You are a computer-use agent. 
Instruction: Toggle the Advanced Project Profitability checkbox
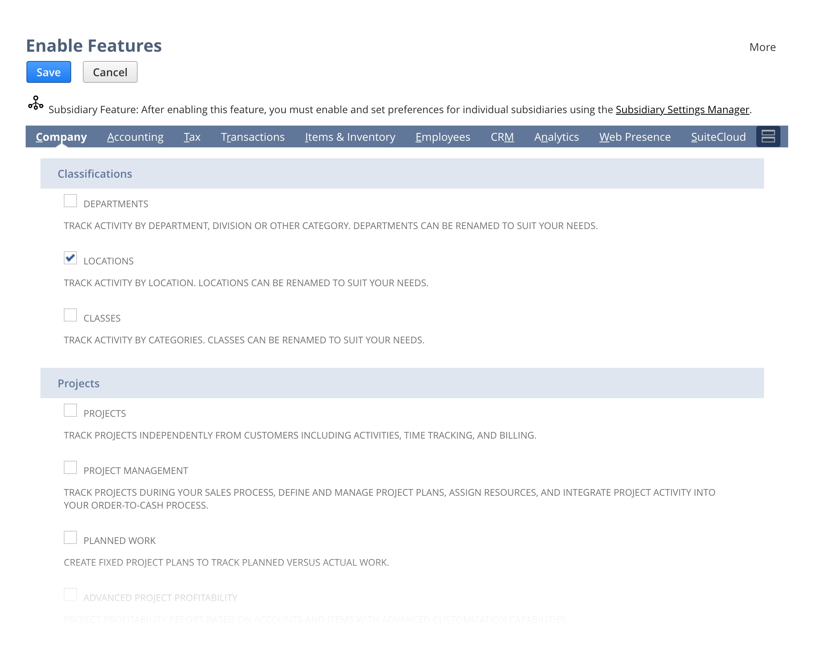click(70, 595)
